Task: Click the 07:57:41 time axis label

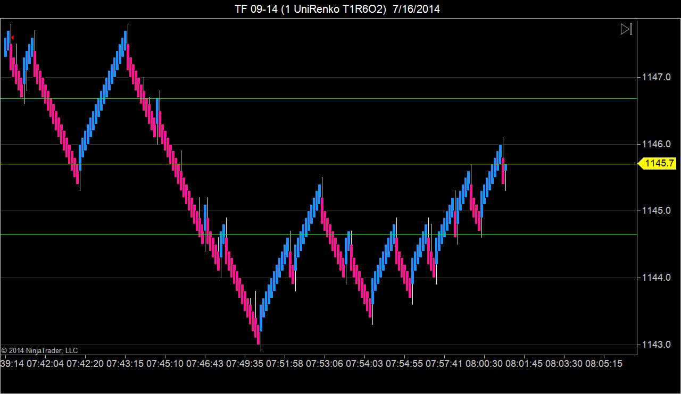Action: [444, 364]
